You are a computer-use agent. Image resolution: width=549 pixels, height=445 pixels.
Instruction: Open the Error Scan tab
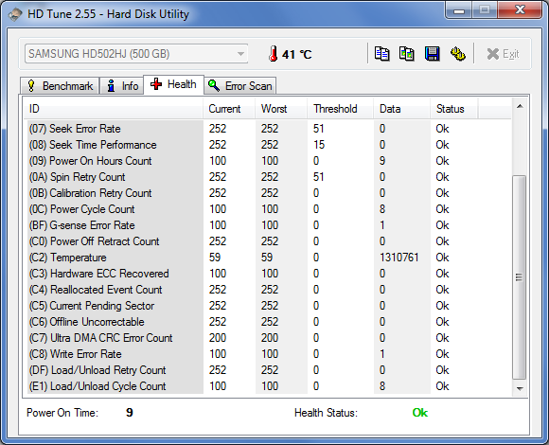coord(240,86)
